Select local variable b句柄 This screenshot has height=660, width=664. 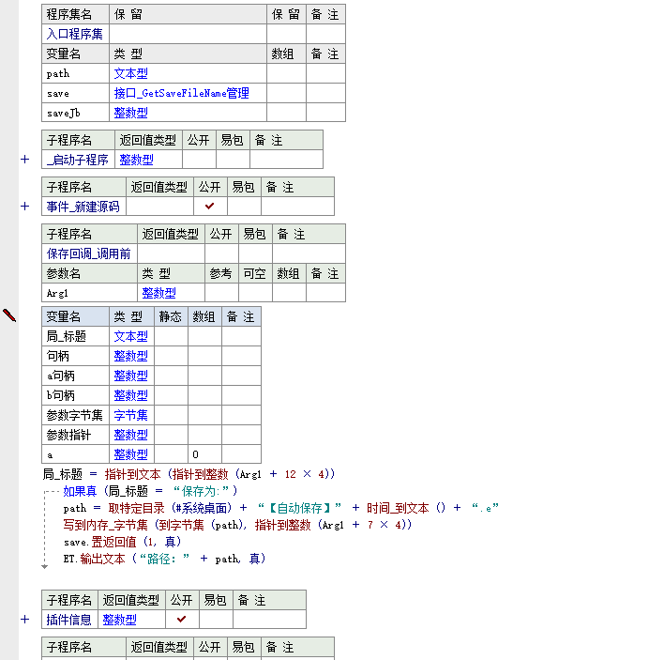click(x=61, y=395)
